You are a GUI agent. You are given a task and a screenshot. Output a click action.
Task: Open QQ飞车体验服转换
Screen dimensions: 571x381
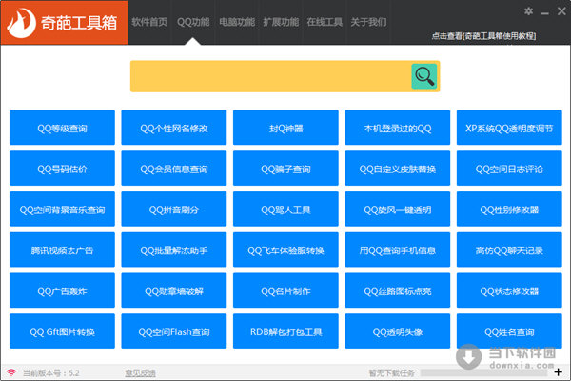click(285, 250)
